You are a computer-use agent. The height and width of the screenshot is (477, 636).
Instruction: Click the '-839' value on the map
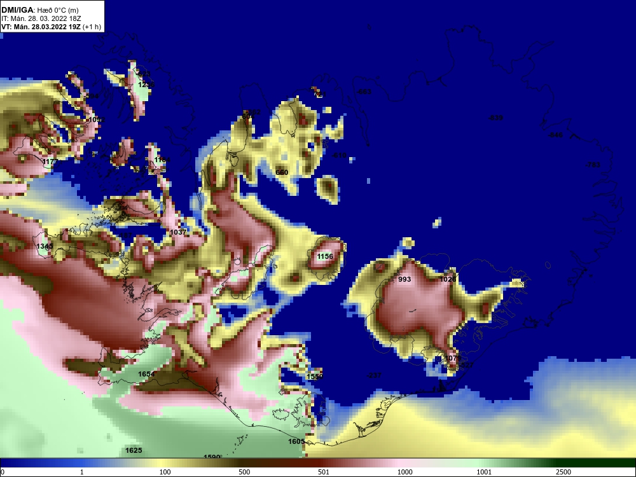tap(495, 118)
